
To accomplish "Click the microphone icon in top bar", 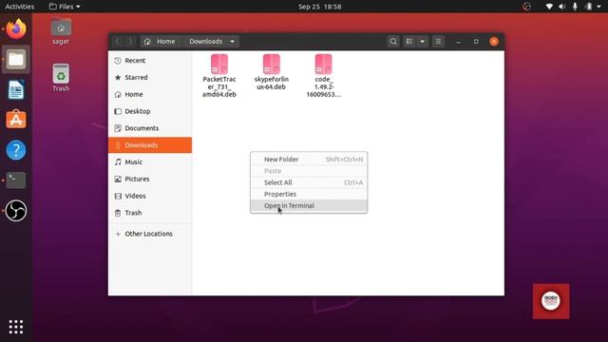I will (575, 7).
